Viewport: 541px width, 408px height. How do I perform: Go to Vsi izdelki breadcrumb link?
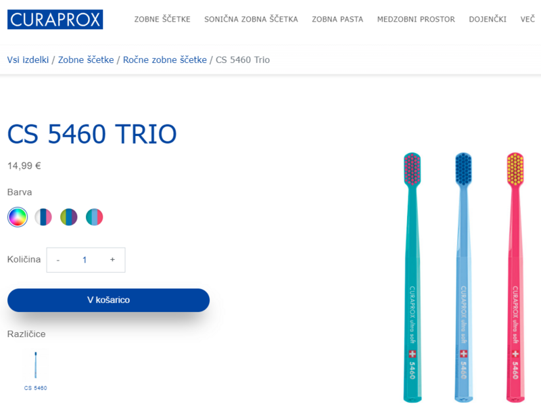point(28,60)
